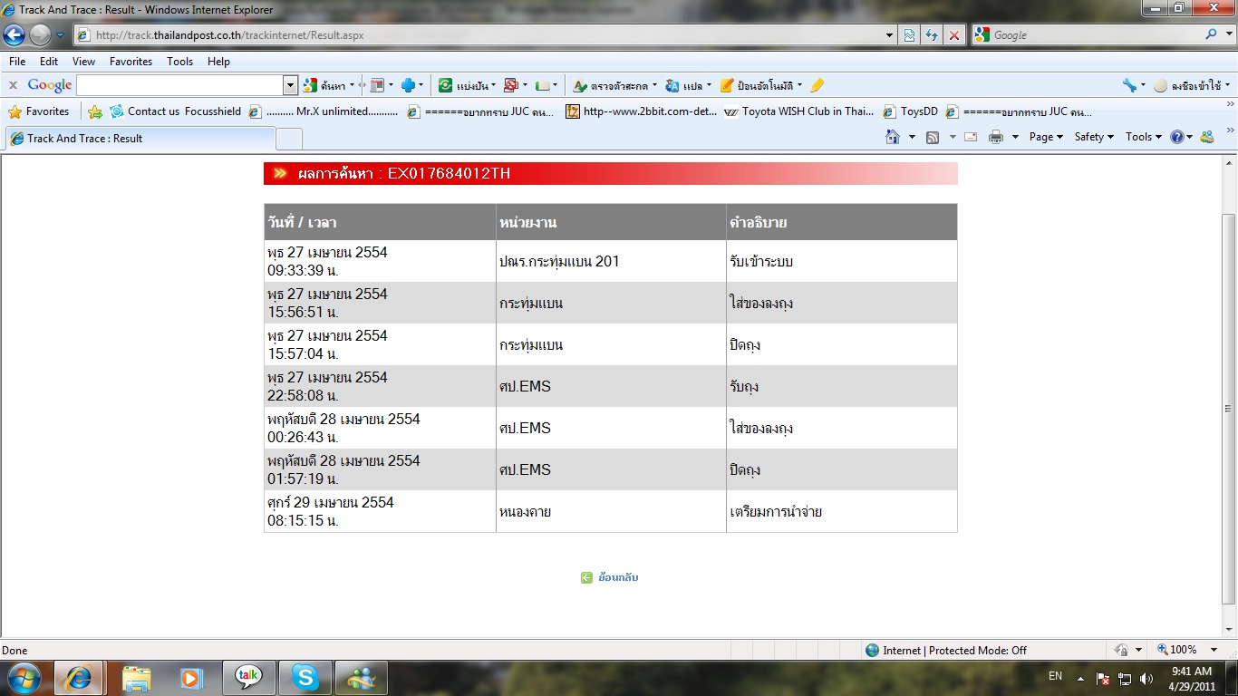Click the RSS feeds icon
Image resolution: width=1238 pixels, height=696 pixels.
pos(932,137)
